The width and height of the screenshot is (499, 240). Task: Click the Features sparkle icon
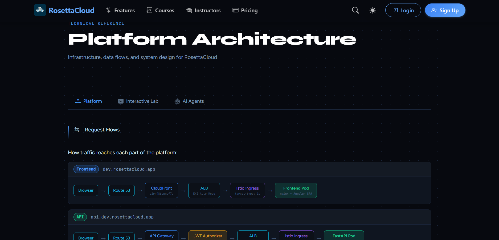pyautogui.click(x=108, y=10)
